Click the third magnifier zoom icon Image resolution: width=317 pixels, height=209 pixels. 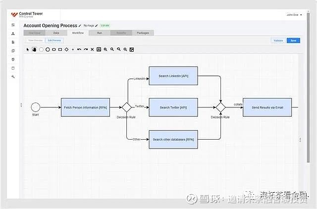pyautogui.click(x=119, y=50)
